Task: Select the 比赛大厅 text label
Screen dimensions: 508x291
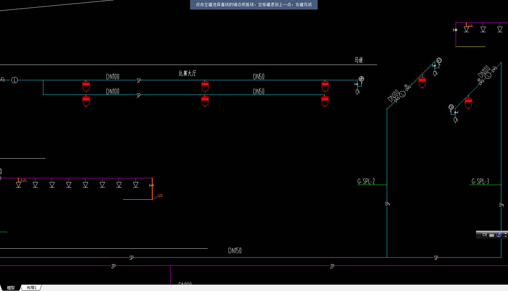Action: click(188, 73)
